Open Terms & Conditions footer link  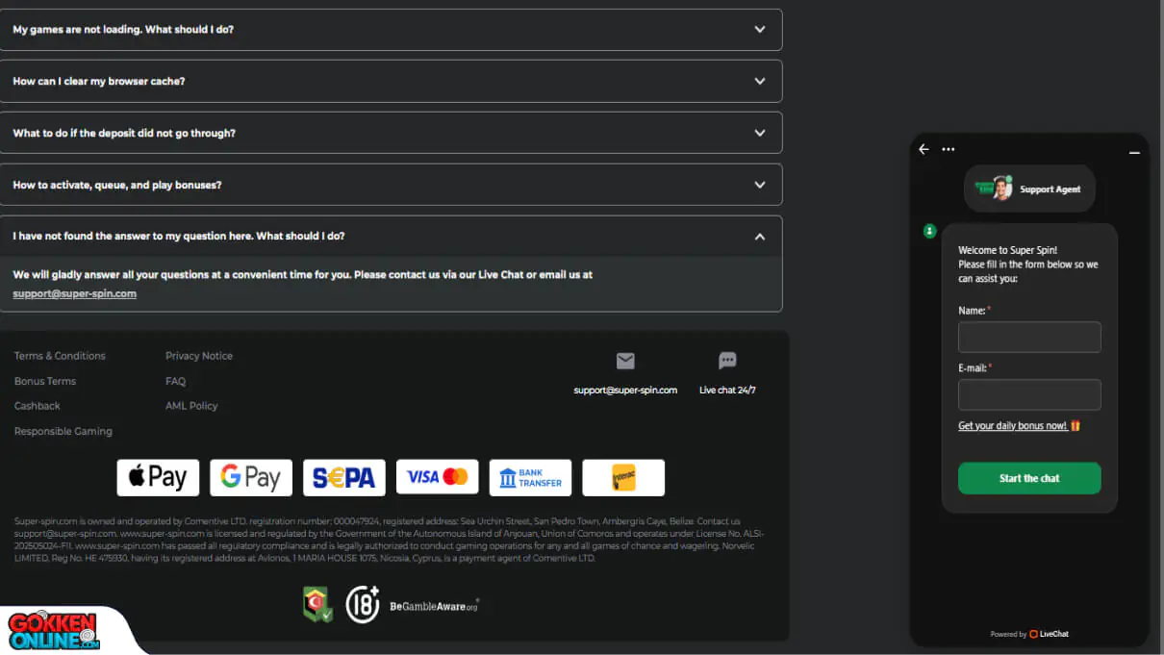click(60, 356)
